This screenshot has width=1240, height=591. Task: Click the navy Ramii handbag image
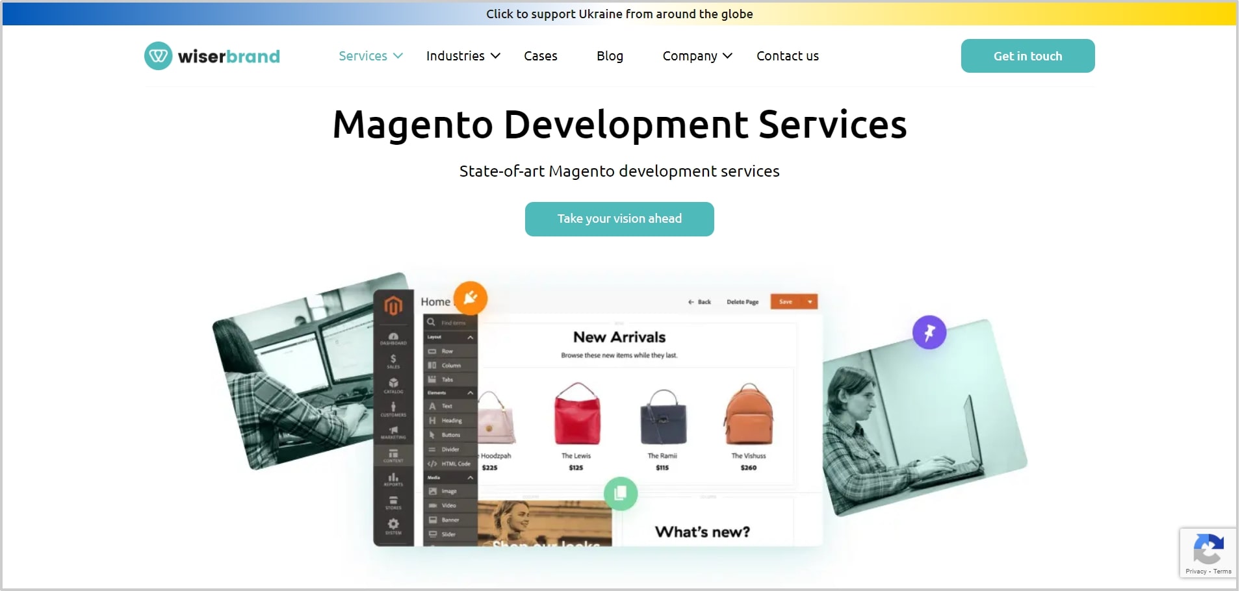[x=662, y=416]
